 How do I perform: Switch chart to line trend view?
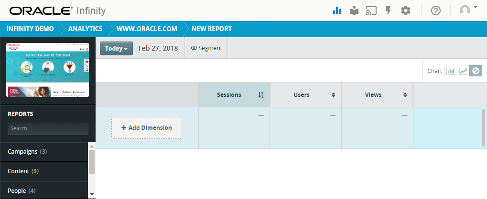[x=463, y=71]
